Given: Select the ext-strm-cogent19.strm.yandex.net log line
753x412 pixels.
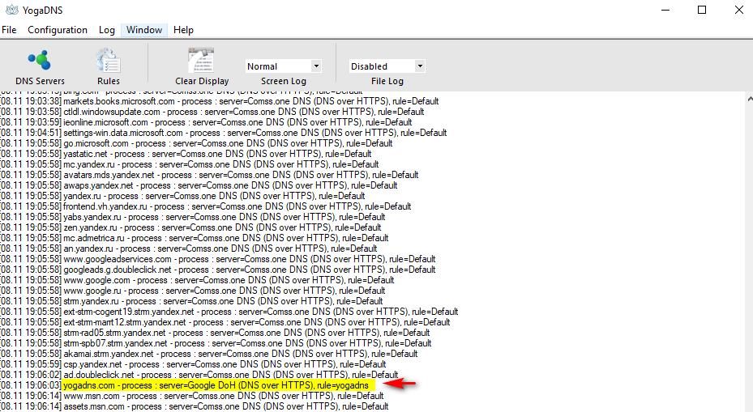Looking at the screenshot, I should click(229, 312).
